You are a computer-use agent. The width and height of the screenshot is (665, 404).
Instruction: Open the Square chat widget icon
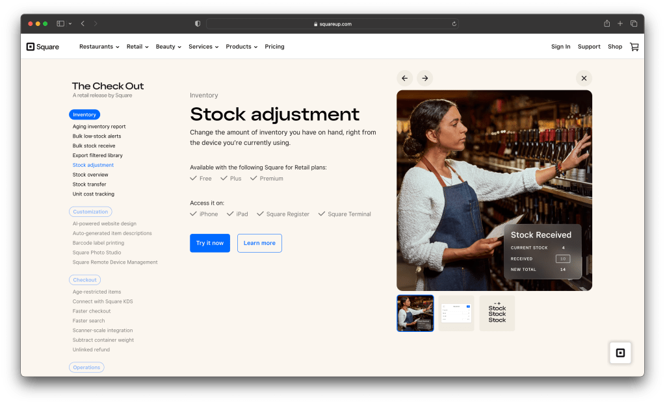[619, 353]
